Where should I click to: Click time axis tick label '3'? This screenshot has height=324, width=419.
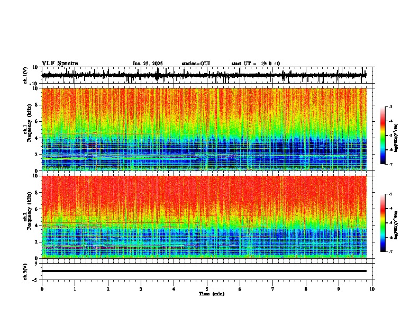click(141, 289)
